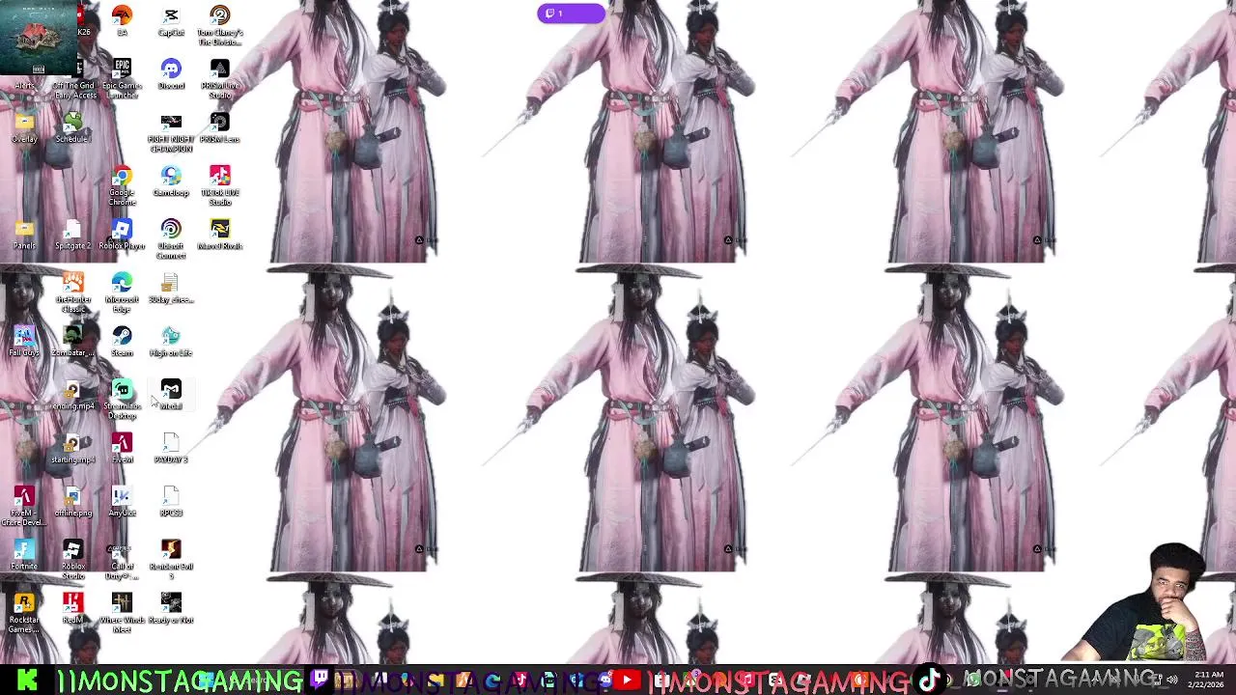
Task: Select the Schedule I game shortcut
Action: (x=72, y=127)
